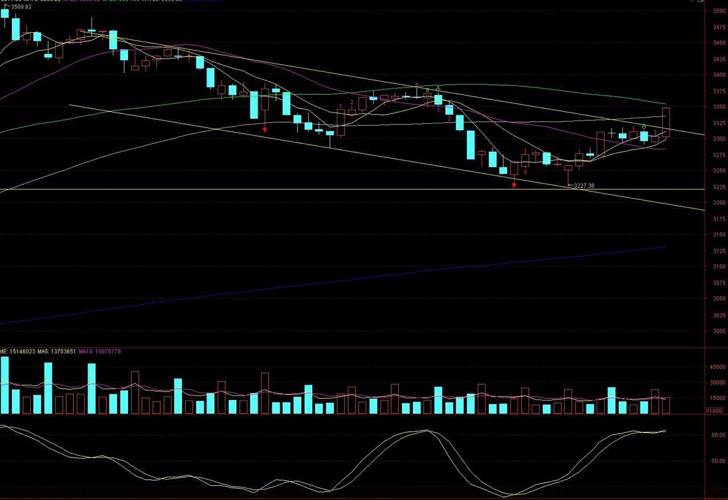The image size is (728, 500).
Task: Click the 3125 price axis label
Action: (718, 251)
